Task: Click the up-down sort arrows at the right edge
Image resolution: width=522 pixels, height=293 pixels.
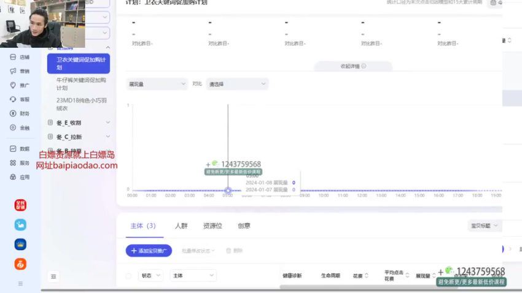Action: click(509, 40)
